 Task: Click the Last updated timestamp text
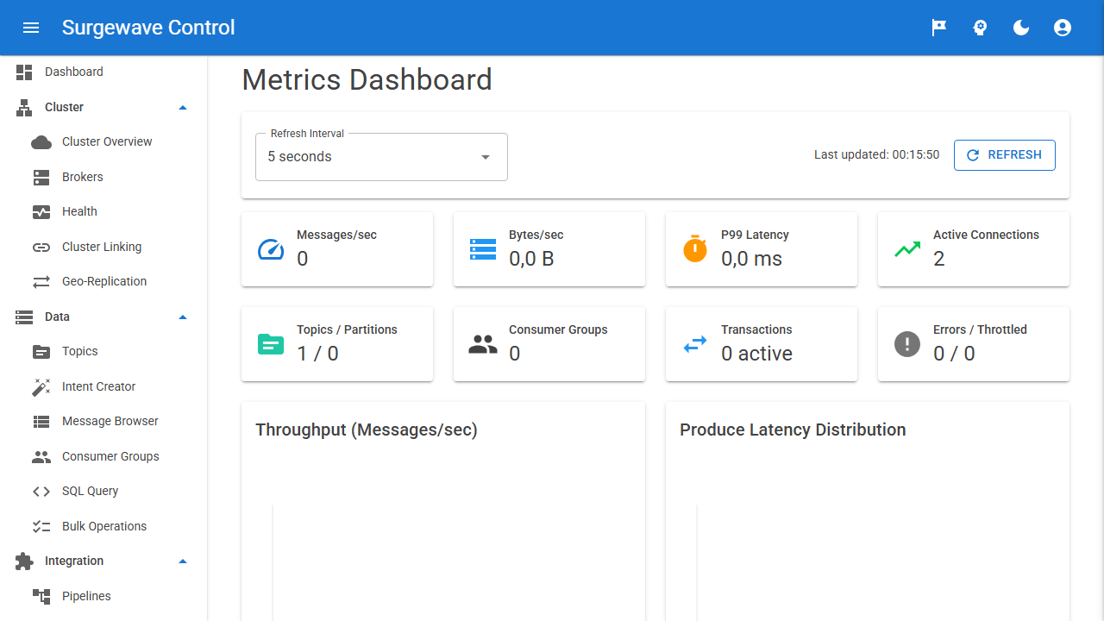click(x=876, y=155)
